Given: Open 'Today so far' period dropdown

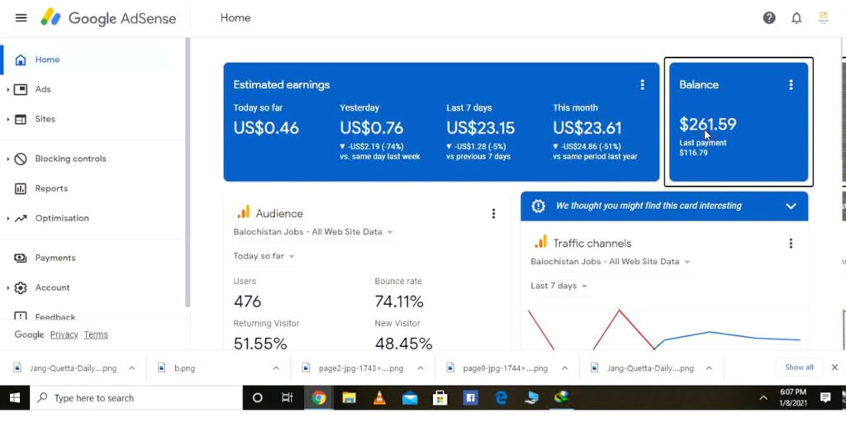Looking at the screenshot, I should 264,256.
